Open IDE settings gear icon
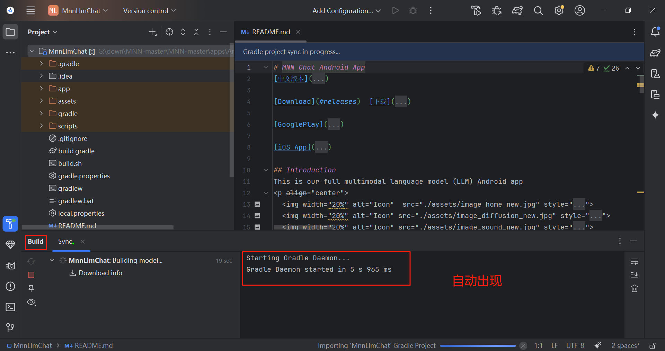Screen dimensions: 665x351 pos(559,10)
